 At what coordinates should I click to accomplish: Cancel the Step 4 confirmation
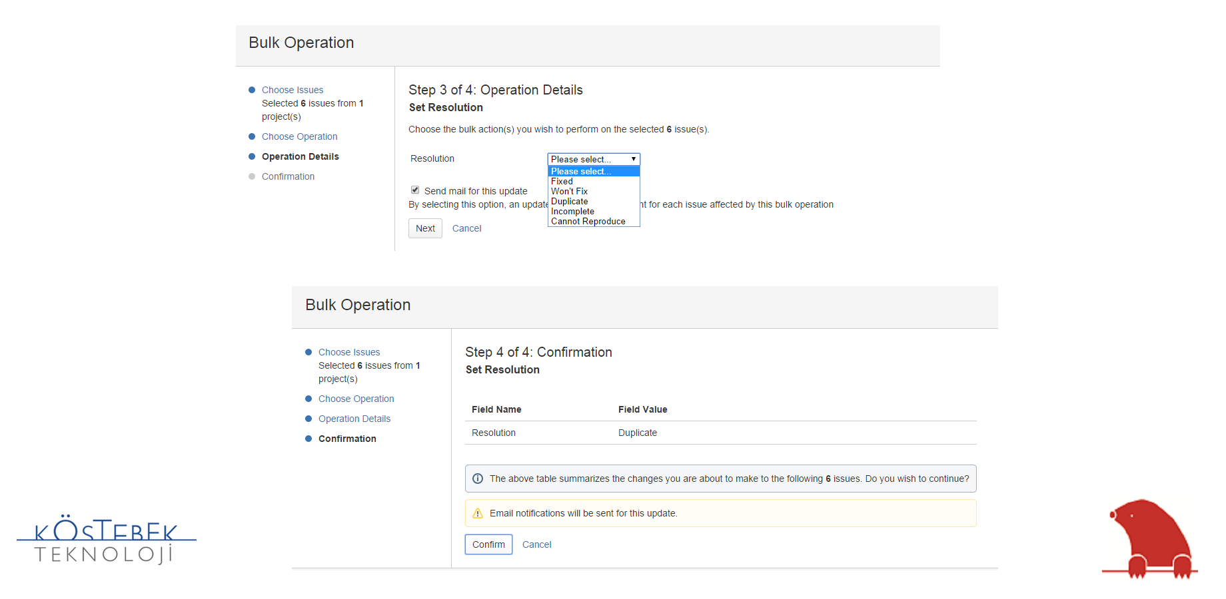coord(536,544)
